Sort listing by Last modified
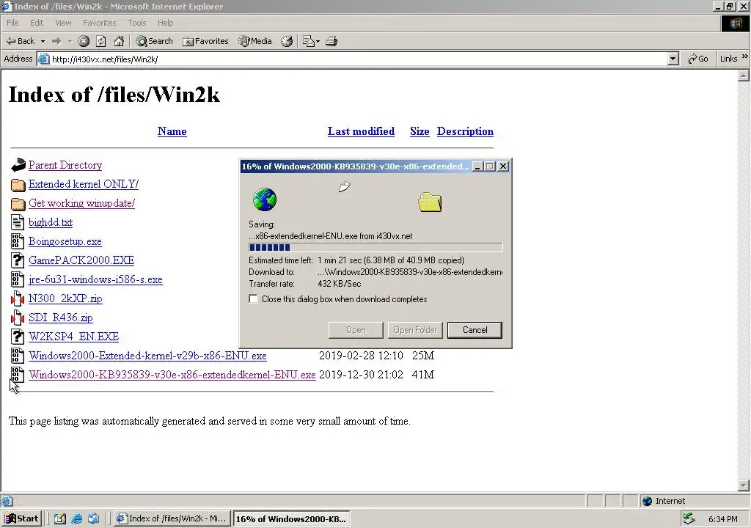The image size is (751, 528). tap(361, 131)
